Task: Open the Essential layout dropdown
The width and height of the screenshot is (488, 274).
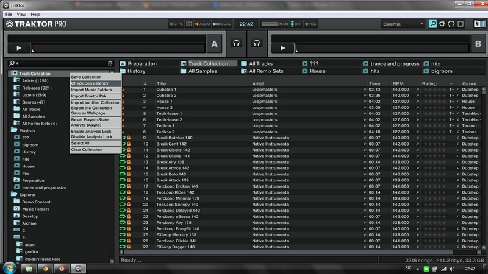Action: click(403, 24)
